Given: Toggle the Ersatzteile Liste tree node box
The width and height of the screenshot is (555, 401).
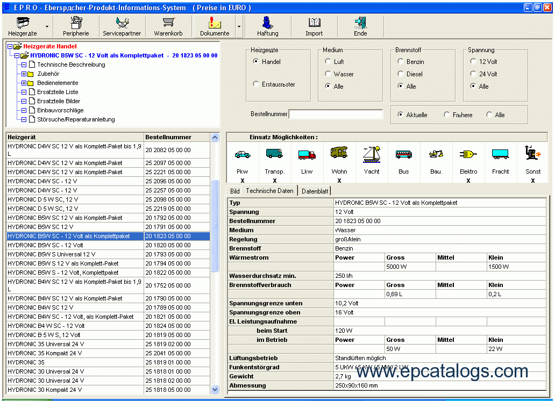Looking at the screenshot, I should click(x=24, y=92).
